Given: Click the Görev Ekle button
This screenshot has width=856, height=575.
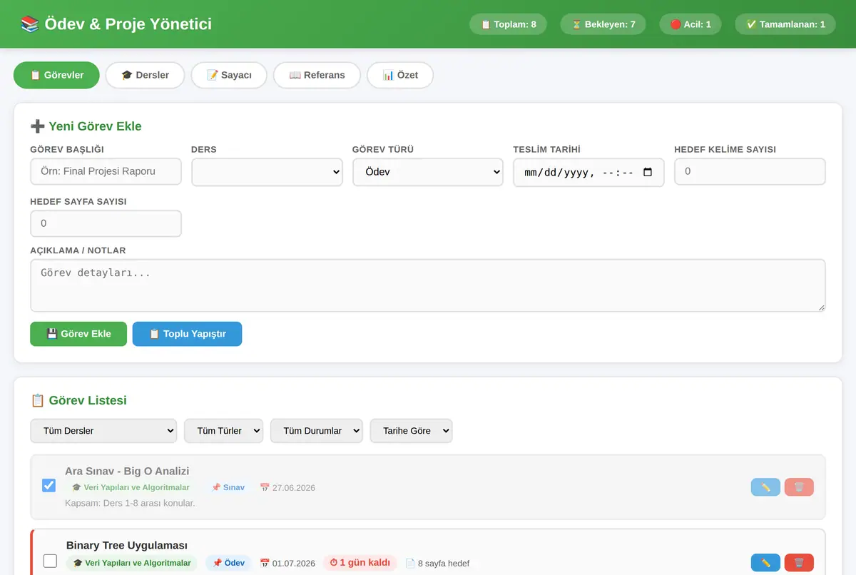Looking at the screenshot, I should tap(78, 334).
